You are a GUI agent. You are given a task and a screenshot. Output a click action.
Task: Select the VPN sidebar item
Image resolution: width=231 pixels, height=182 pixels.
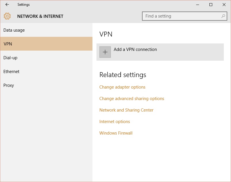46,44
